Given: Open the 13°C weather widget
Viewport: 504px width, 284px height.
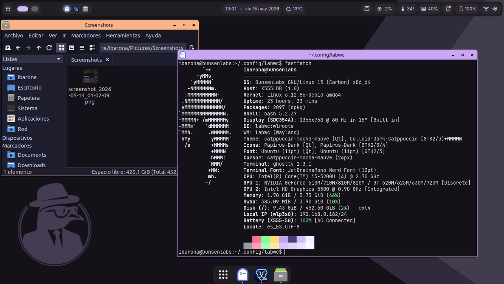Looking at the screenshot, I should click(294, 9).
